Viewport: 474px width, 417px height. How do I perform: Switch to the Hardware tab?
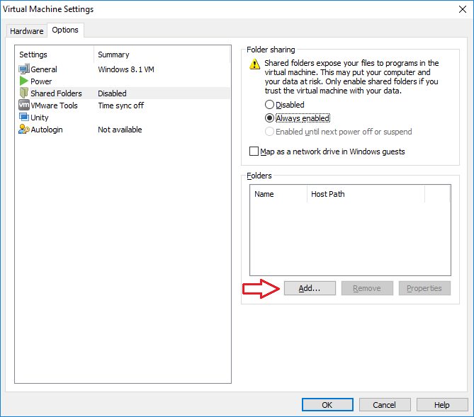point(27,31)
